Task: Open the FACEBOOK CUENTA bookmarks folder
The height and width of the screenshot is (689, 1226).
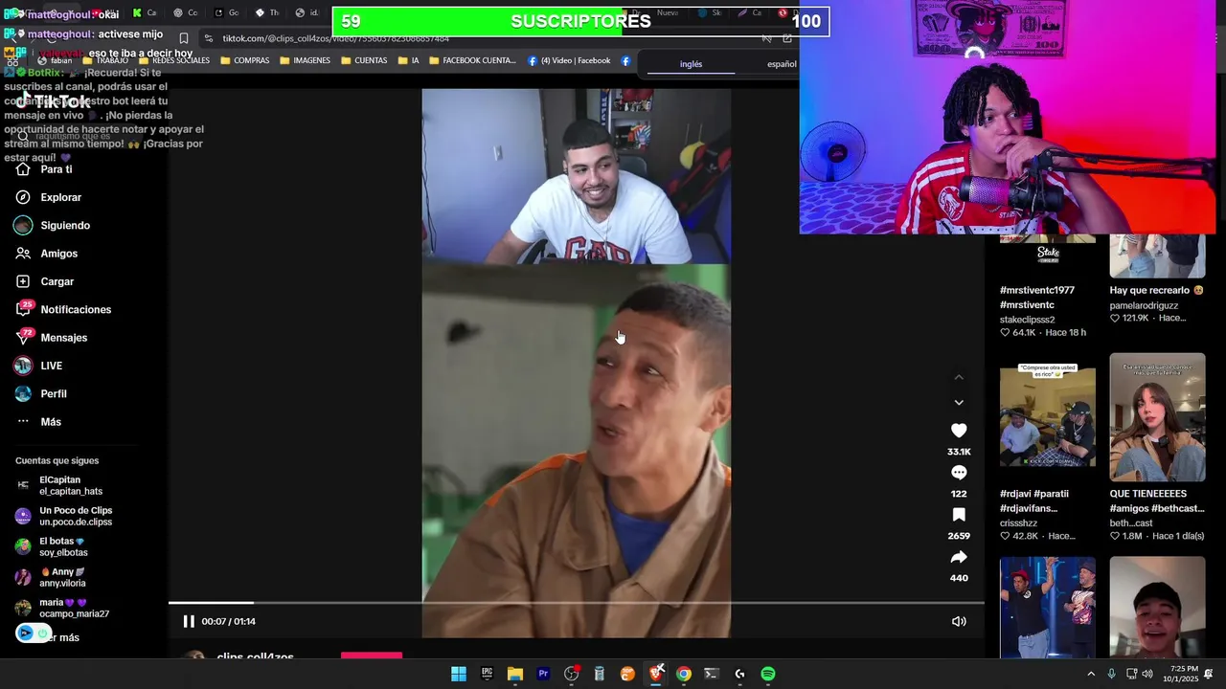Action: pos(472,60)
